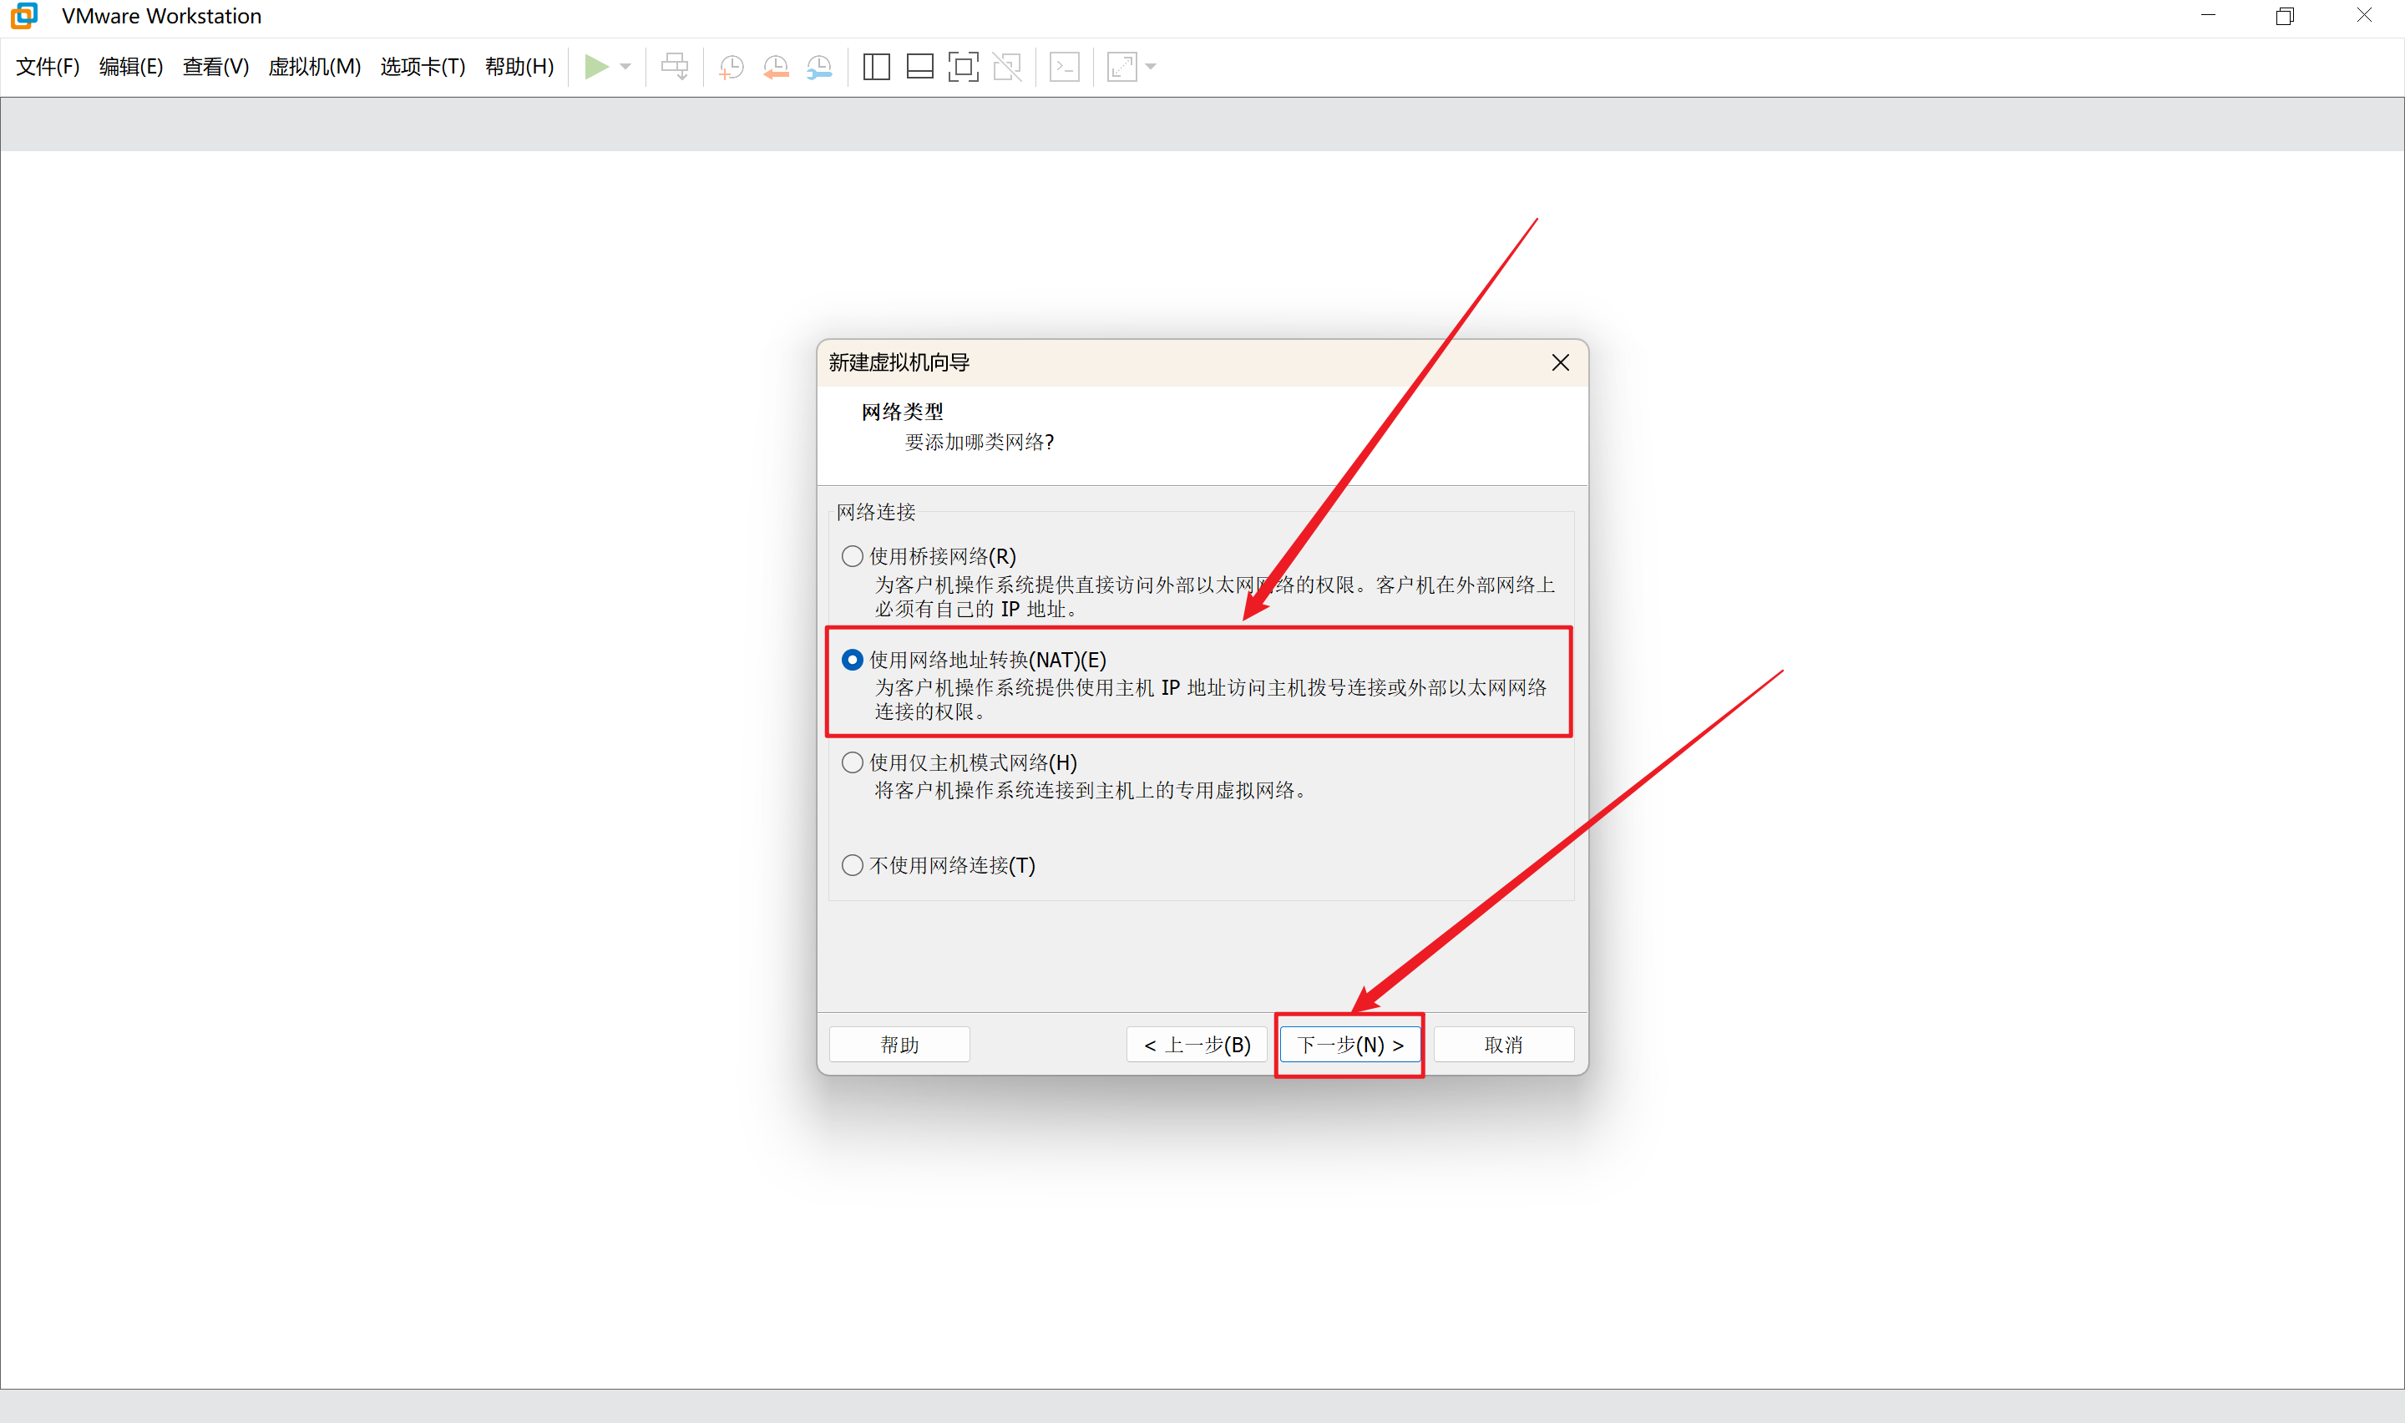2405x1423 pixels.
Task: Click the 上一步(B) back button
Action: point(1197,1044)
